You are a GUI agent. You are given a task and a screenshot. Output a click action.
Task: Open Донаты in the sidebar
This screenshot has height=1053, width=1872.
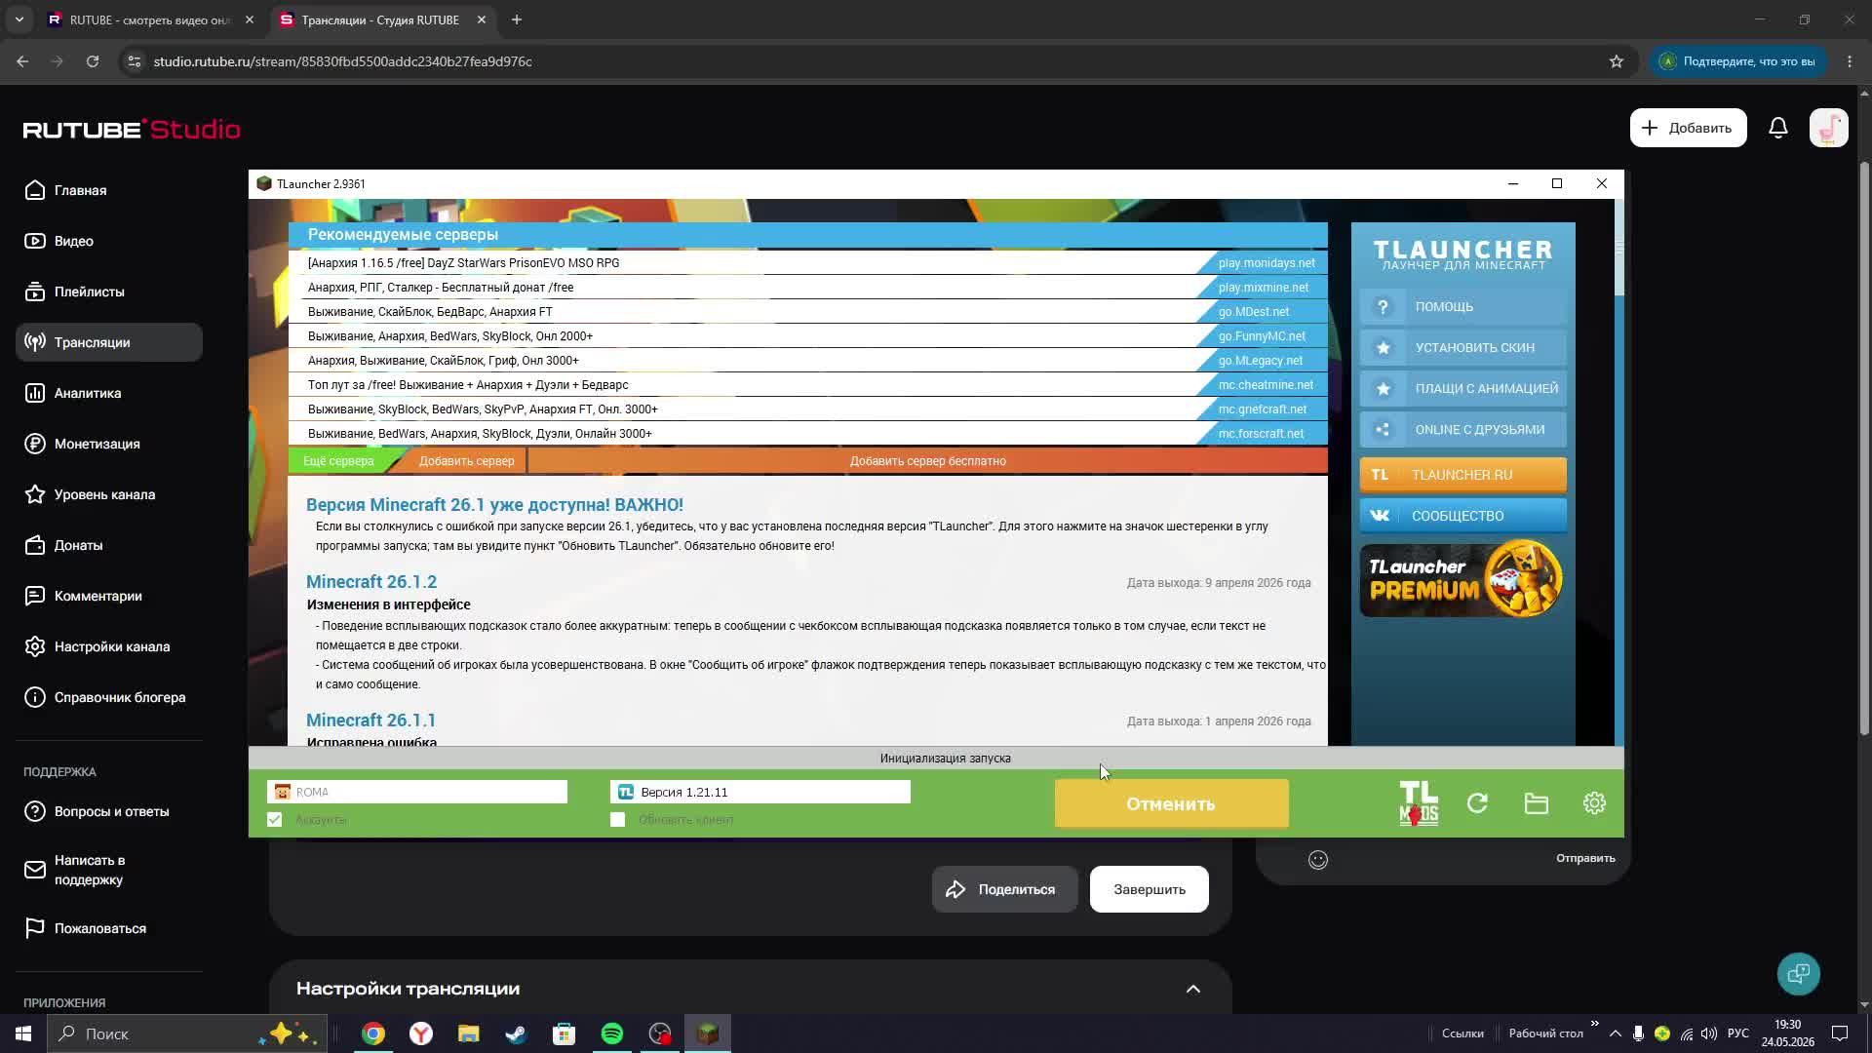tap(109, 545)
